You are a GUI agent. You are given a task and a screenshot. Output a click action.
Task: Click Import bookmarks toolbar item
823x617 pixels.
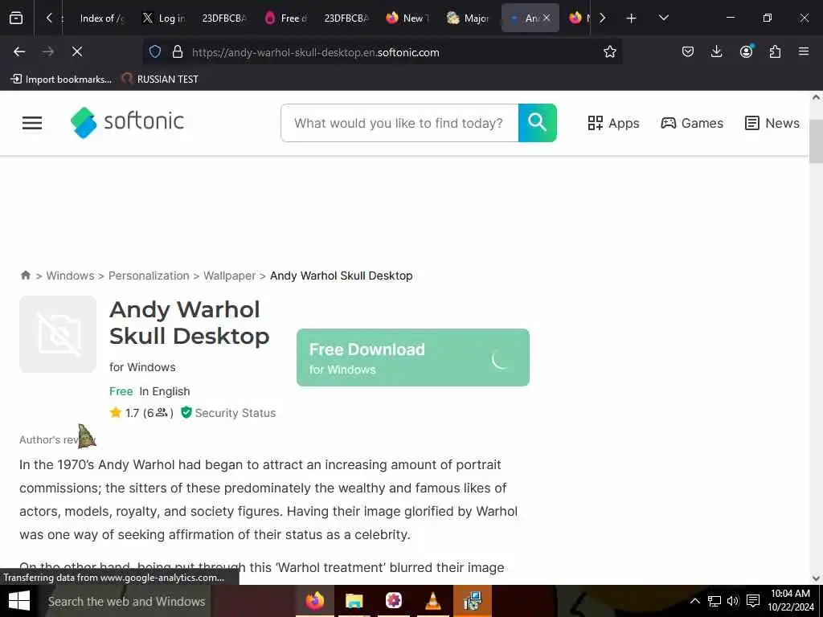click(x=61, y=80)
